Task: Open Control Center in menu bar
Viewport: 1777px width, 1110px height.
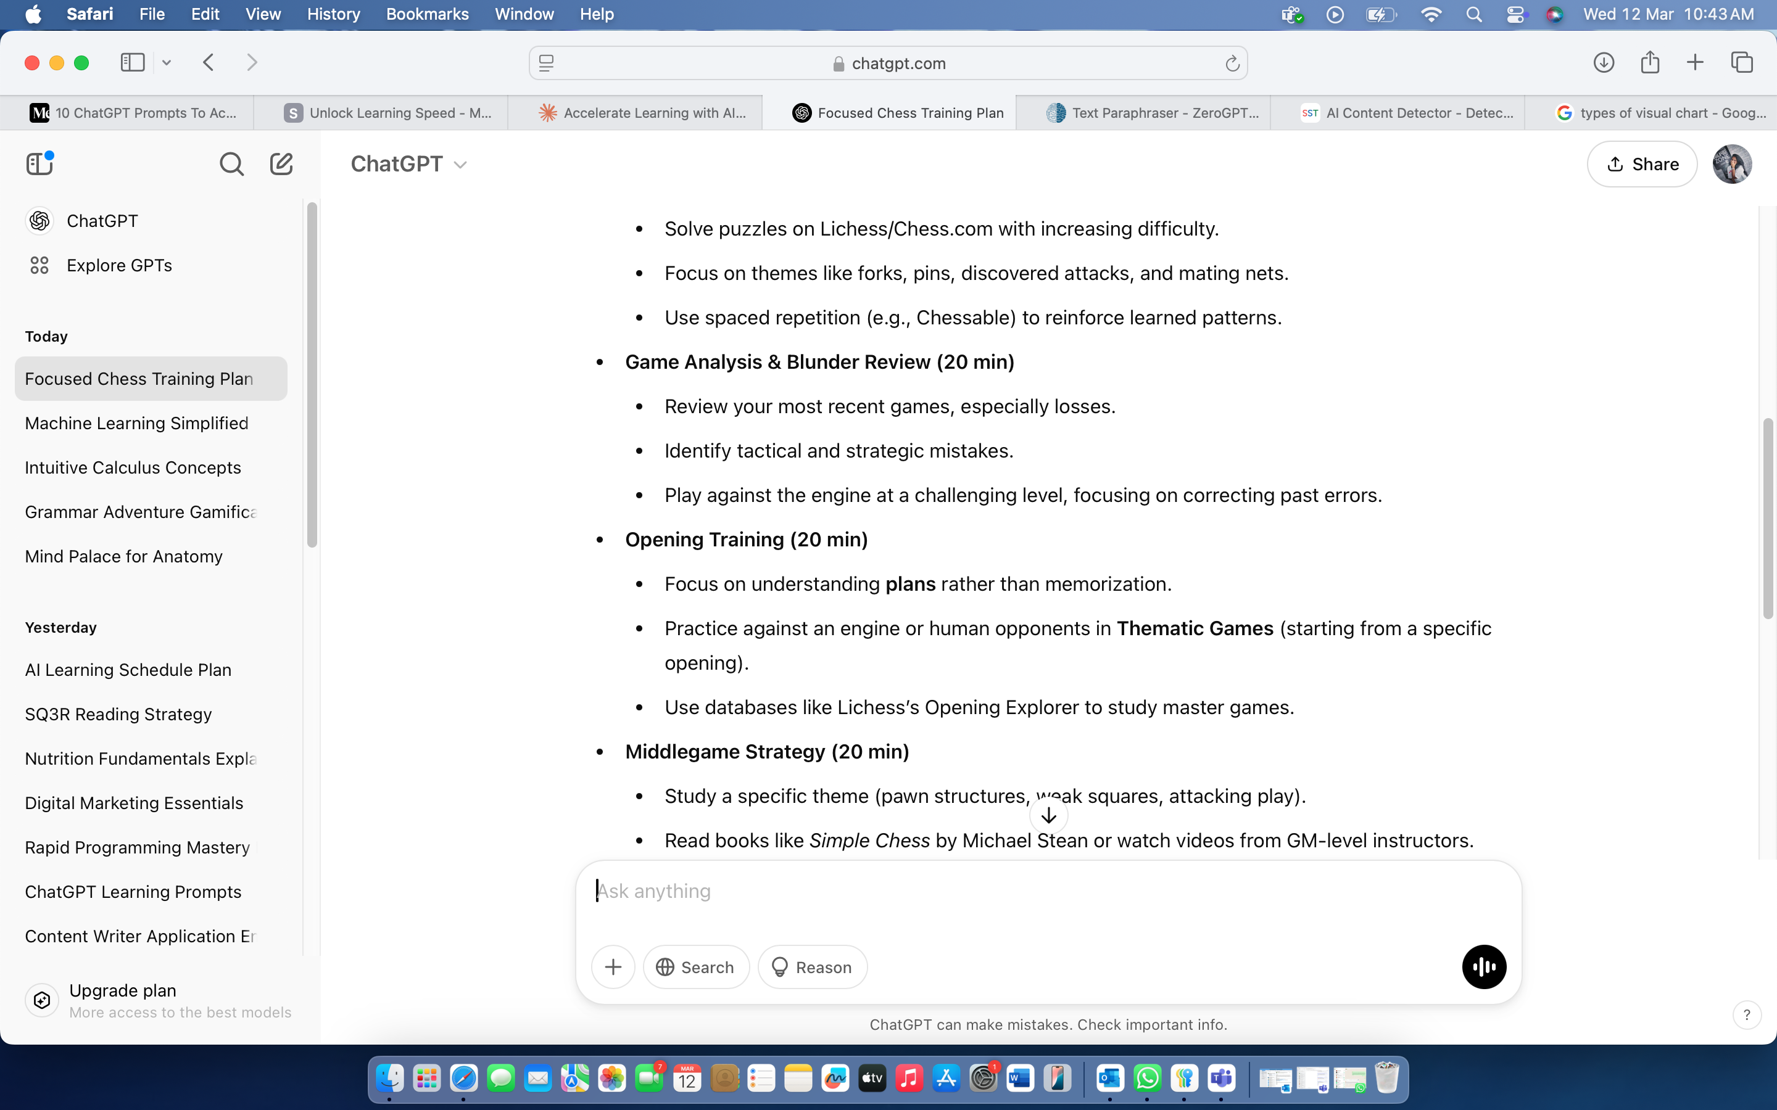Action: click(1514, 15)
